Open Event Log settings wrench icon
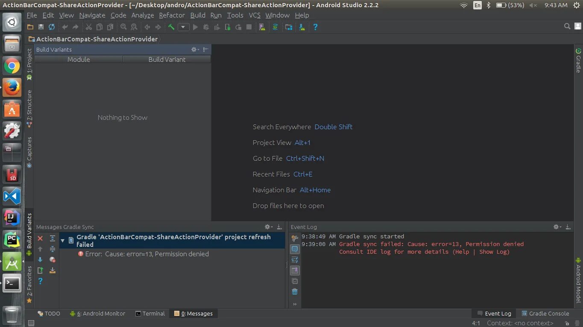This screenshot has height=327, width=583. (295, 238)
